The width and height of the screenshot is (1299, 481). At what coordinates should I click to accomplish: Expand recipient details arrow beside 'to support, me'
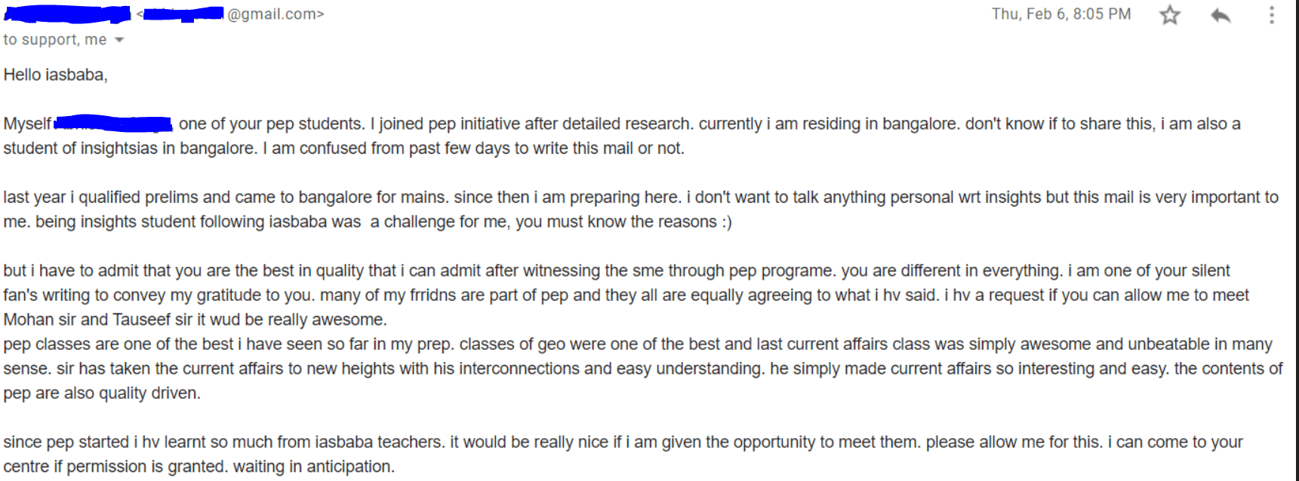(x=119, y=40)
